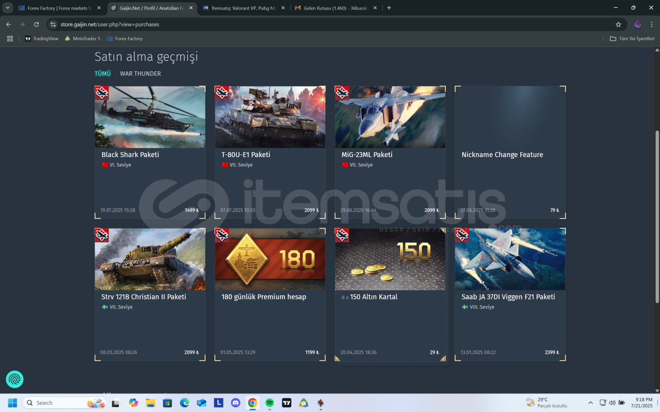Viewport: 660px width, 412px height.
Task: Open the apps grid in bookmarks bar
Action: click(x=10, y=39)
